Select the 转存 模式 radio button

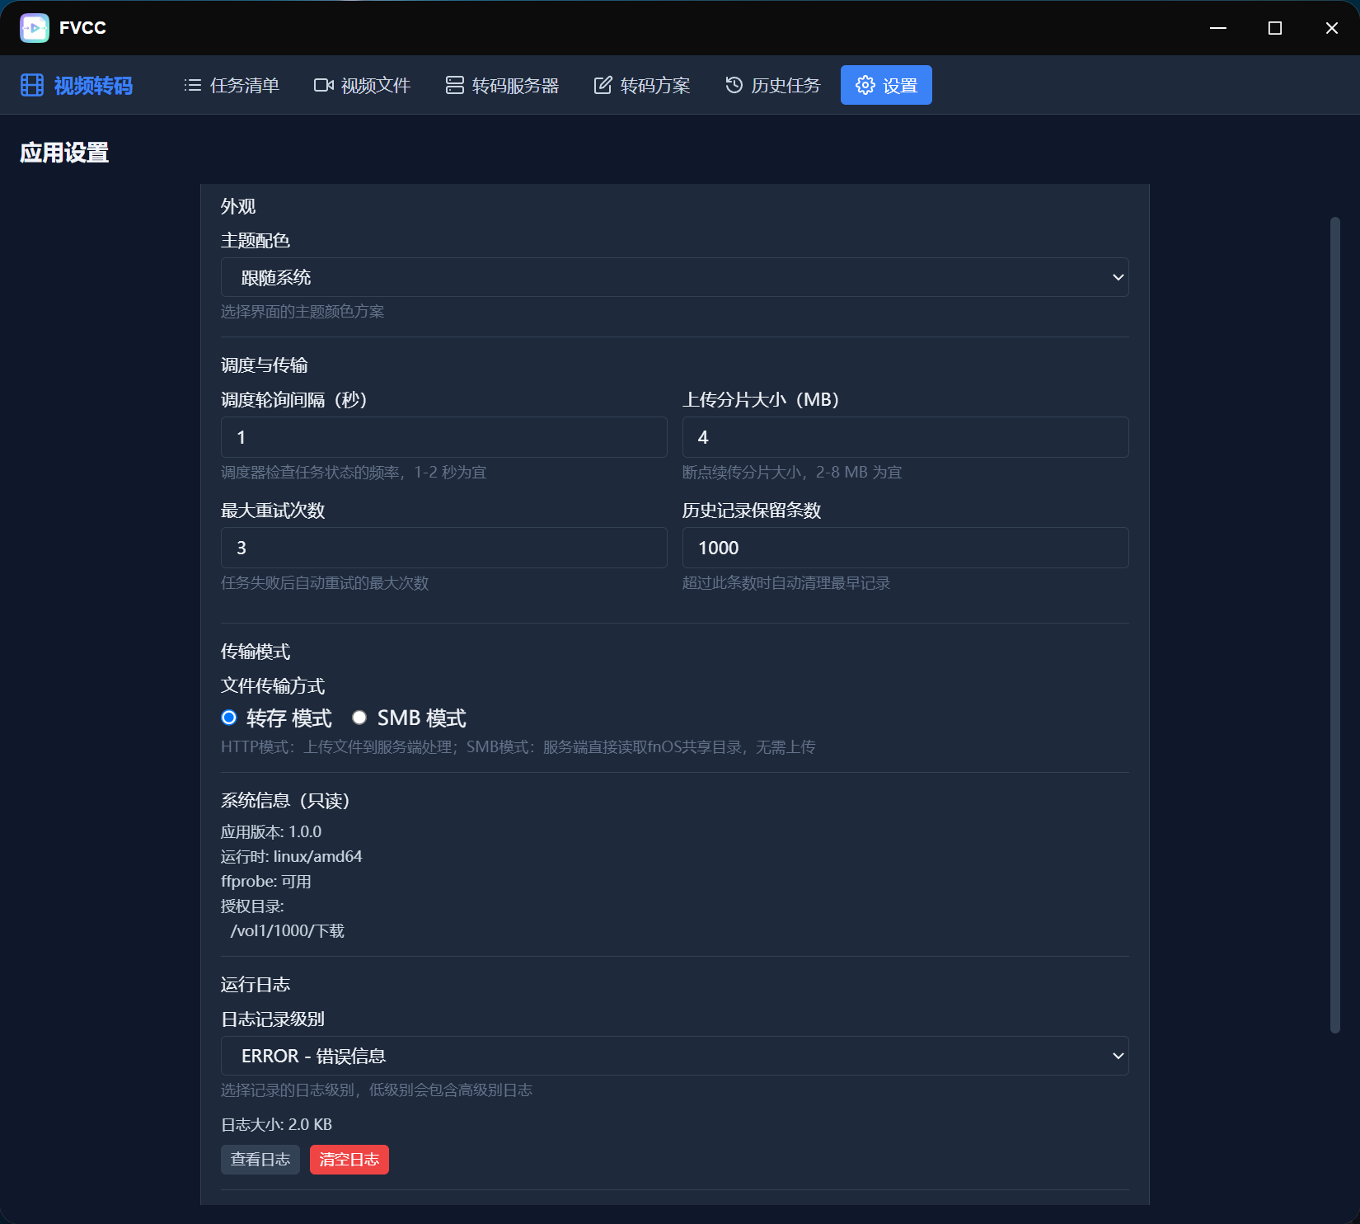[229, 718]
